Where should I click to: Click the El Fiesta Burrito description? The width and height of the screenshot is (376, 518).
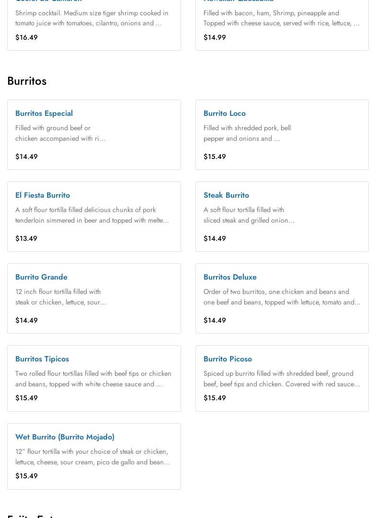92,215
